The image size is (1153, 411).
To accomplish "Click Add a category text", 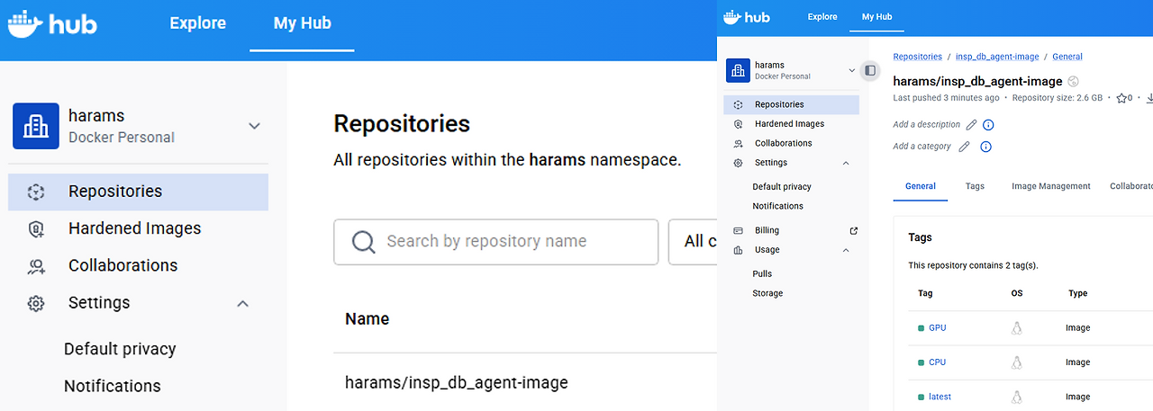I will [x=922, y=147].
